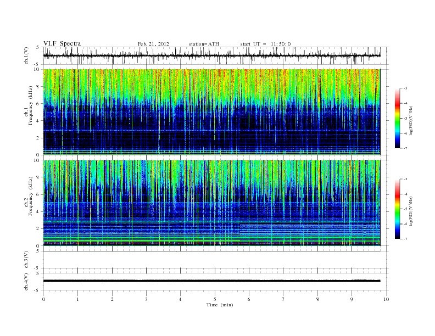
Task: Click the "ch.4(V)" axis label
Action: pos(26,282)
